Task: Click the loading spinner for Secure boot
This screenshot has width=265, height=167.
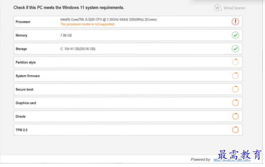Action: click(235, 89)
